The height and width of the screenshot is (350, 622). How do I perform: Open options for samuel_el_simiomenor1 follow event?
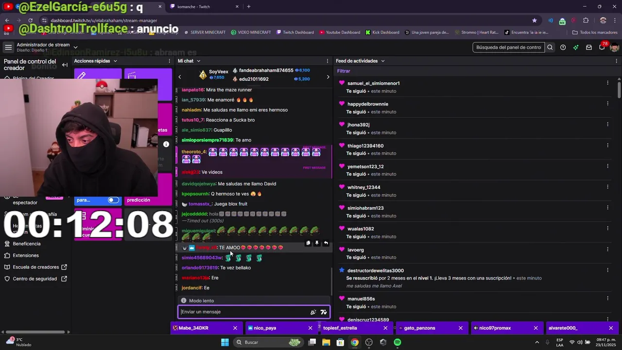607,83
